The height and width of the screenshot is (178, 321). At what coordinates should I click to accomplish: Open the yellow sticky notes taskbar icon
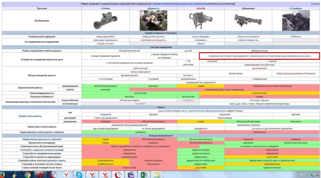pos(157,175)
